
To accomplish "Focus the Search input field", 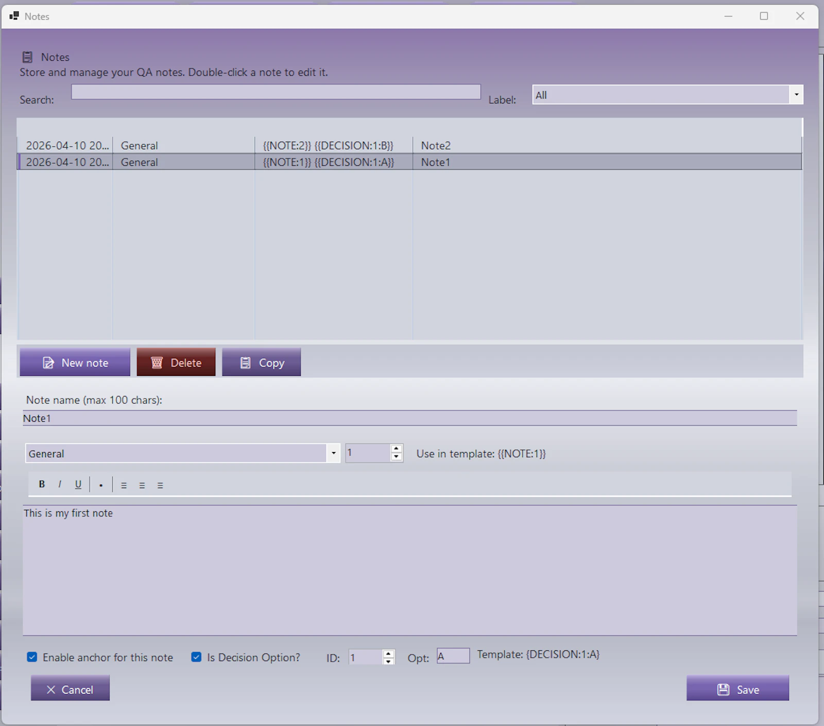I will tap(276, 92).
